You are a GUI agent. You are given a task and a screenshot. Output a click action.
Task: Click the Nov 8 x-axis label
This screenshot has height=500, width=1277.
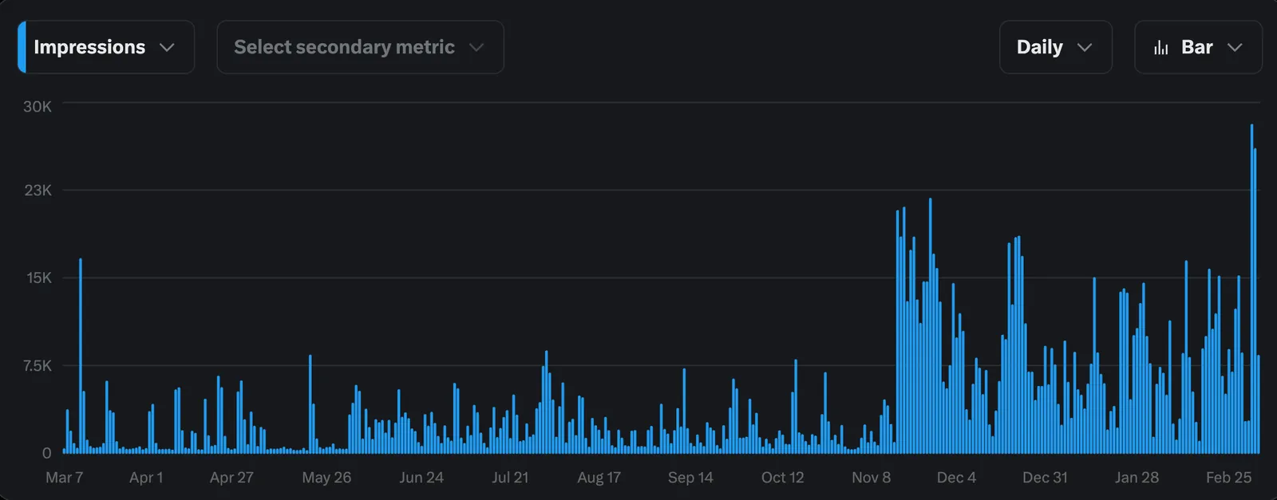[x=871, y=477]
